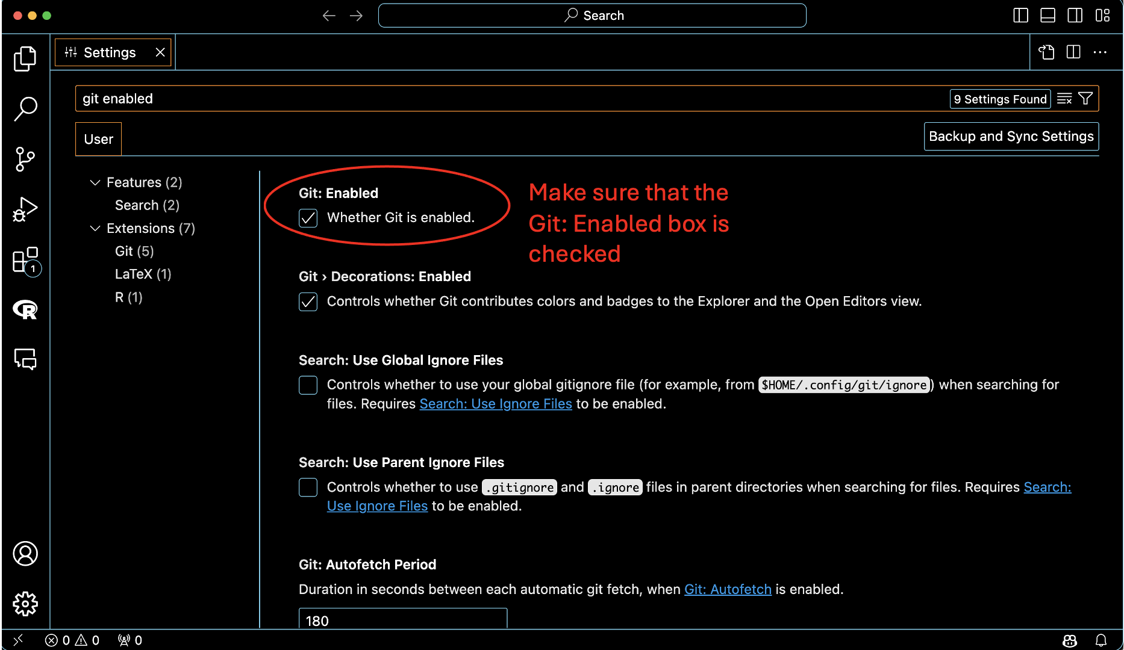Open the Manage gear menu
This screenshot has height=650, width=1124.
point(25,604)
